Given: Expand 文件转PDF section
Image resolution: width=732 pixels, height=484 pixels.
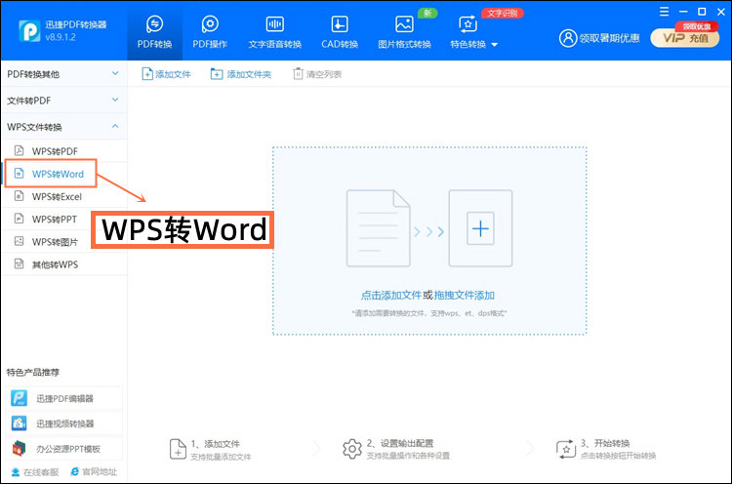Looking at the screenshot, I should 63,101.
